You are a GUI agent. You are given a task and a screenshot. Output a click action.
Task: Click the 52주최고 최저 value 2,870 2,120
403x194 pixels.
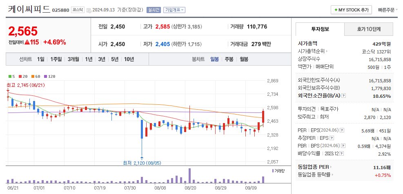click(378, 117)
